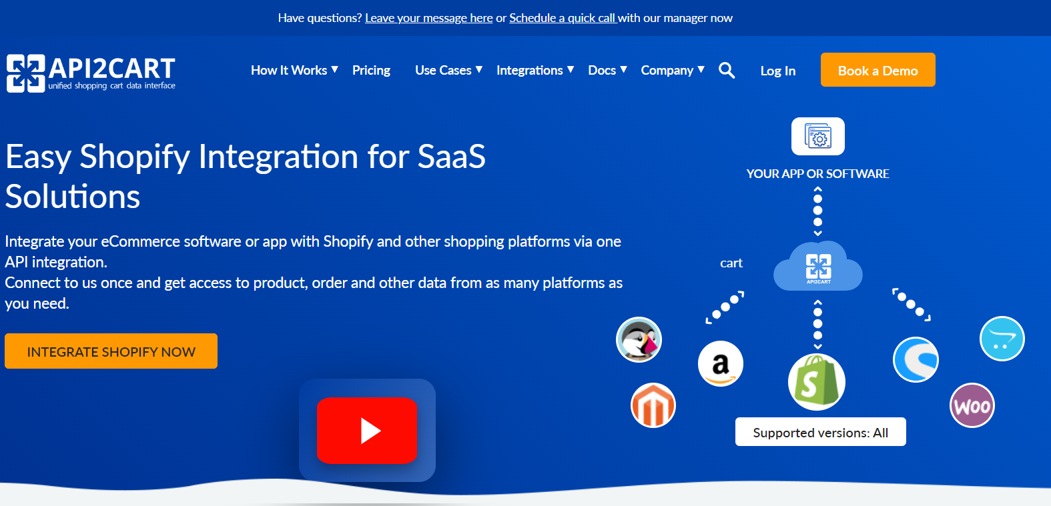The width and height of the screenshot is (1051, 506).
Task: Click the PrestaShop penguin icon
Action: [x=639, y=339]
